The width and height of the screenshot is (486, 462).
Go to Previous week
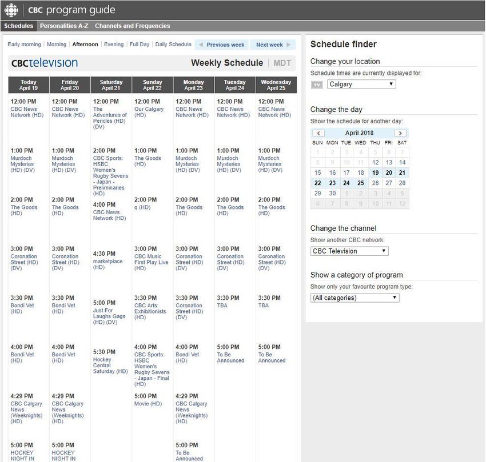coord(222,45)
